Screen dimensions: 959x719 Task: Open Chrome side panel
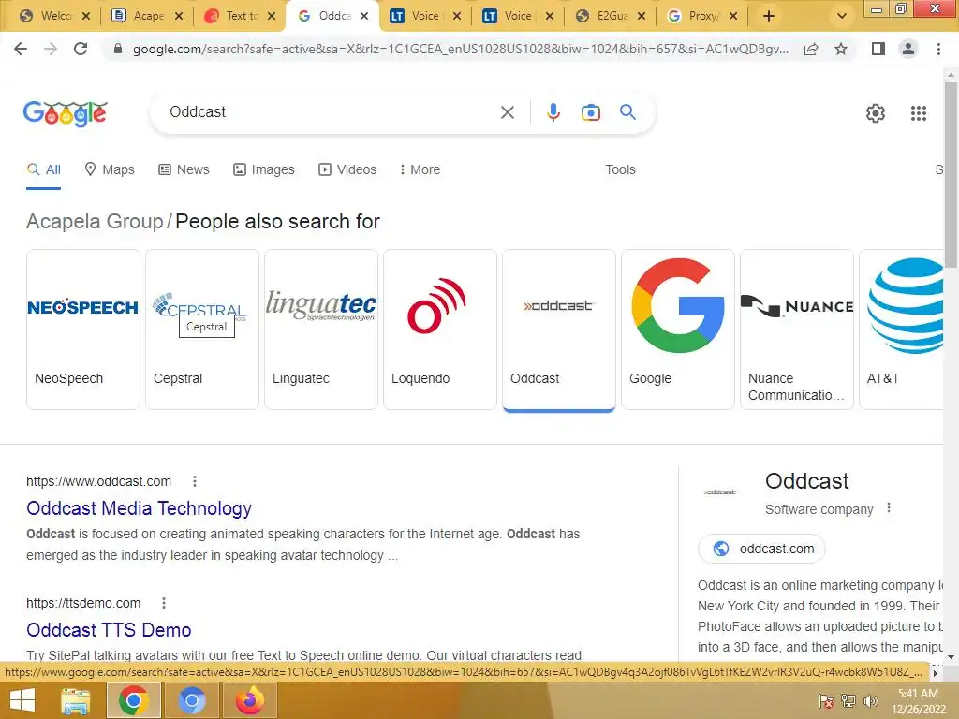click(878, 49)
